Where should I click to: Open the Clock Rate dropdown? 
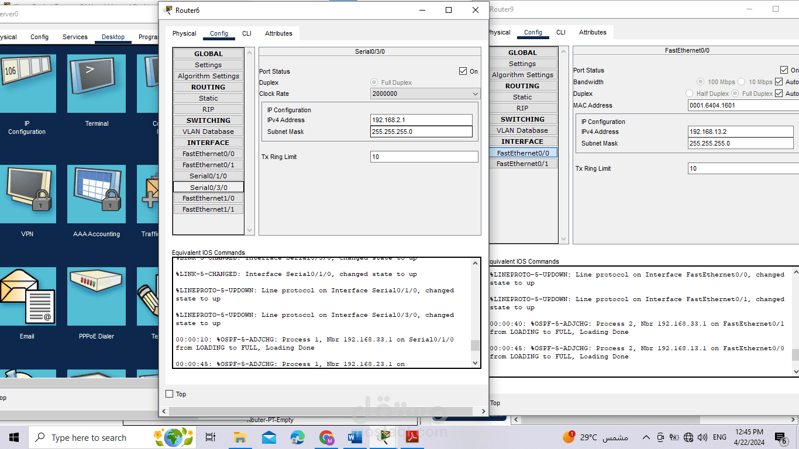[x=425, y=94]
